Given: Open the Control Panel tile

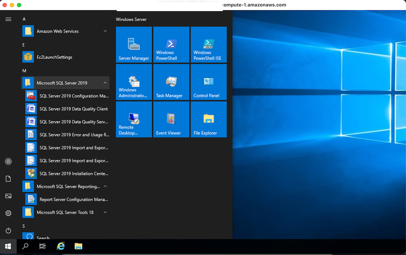Looking at the screenshot, I should click(x=209, y=82).
